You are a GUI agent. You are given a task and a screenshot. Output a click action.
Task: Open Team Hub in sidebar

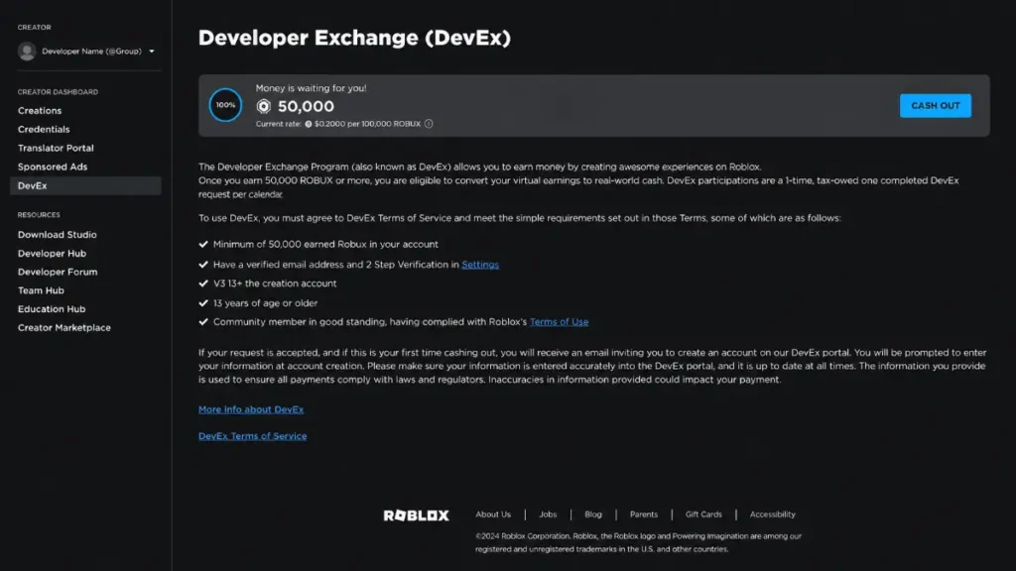tap(41, 290)
